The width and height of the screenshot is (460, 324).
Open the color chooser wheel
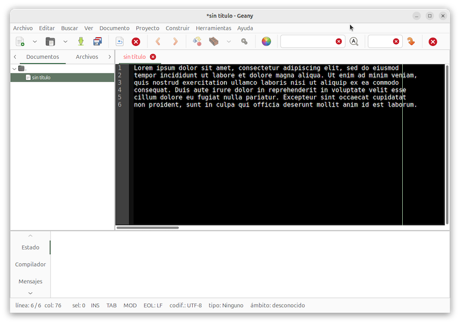click(x=266, y=42)
